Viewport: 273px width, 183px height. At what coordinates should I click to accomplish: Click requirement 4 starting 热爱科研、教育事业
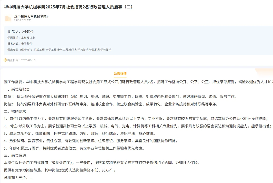[x=91, y=141]
